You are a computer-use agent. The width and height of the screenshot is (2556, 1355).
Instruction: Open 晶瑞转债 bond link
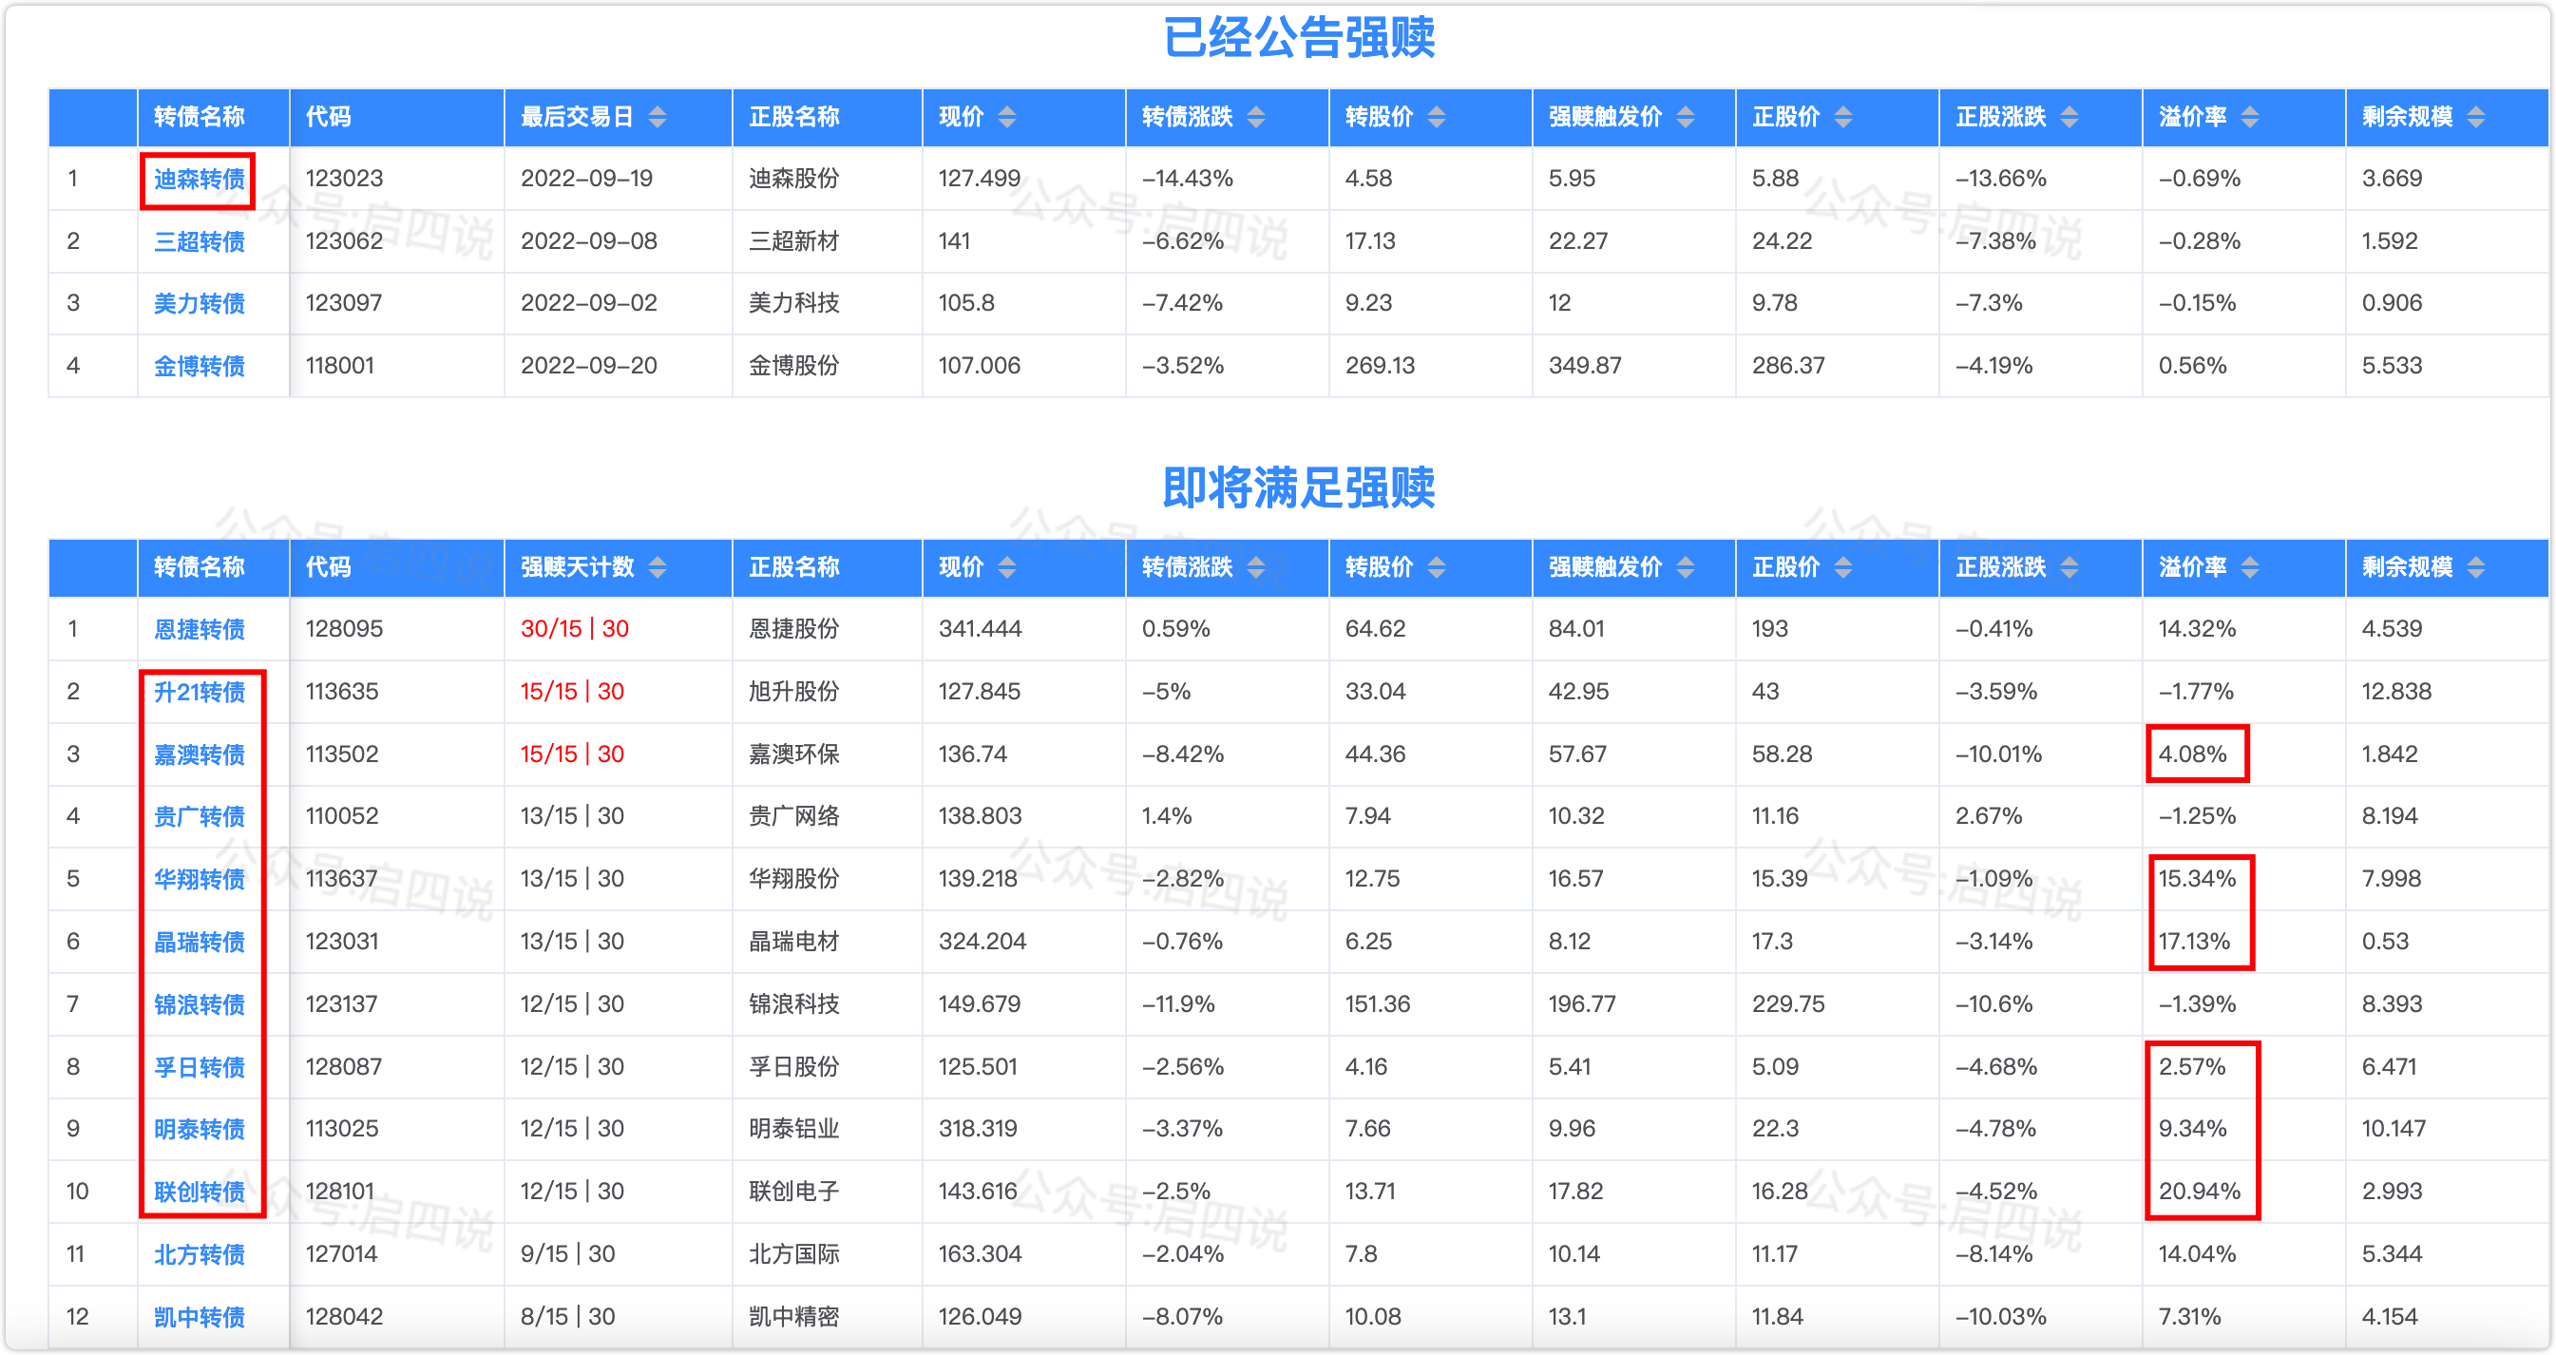(200, 942)
